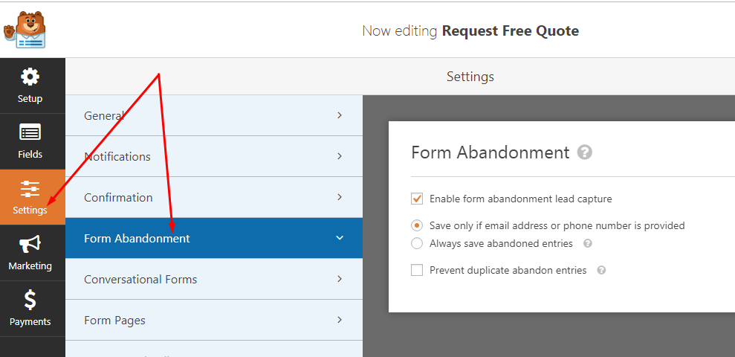Viewport: 735px width, 357px height.
Task: Collapse the Form Abandonment chevron
Action: pyautogui.click(x=340, y=238)
